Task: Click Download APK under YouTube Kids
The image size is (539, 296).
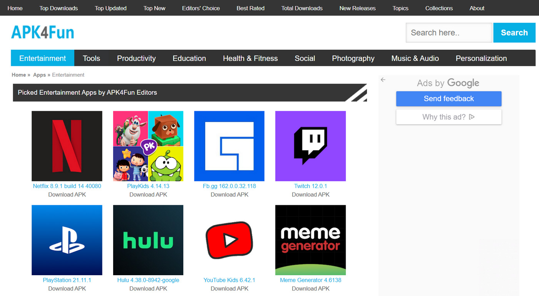Action: [x=229, y=289]
